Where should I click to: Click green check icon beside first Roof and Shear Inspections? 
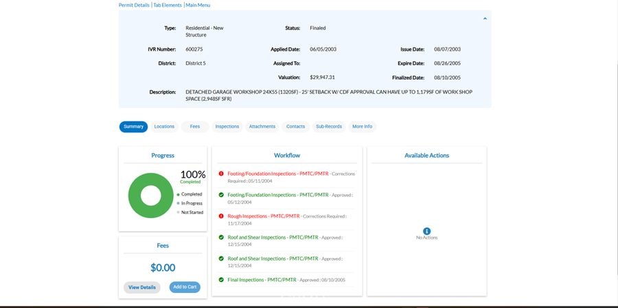click(221, 237)
